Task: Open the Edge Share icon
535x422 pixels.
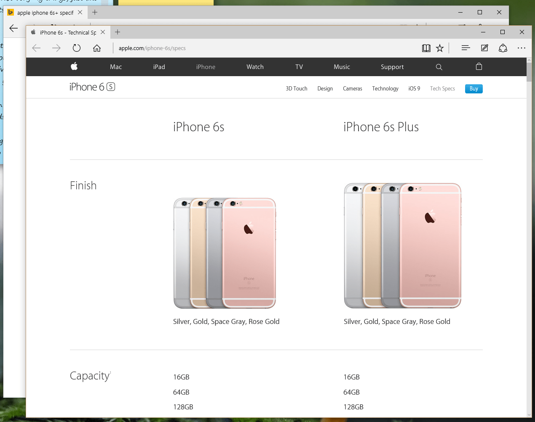Action: tap(503, 48)
